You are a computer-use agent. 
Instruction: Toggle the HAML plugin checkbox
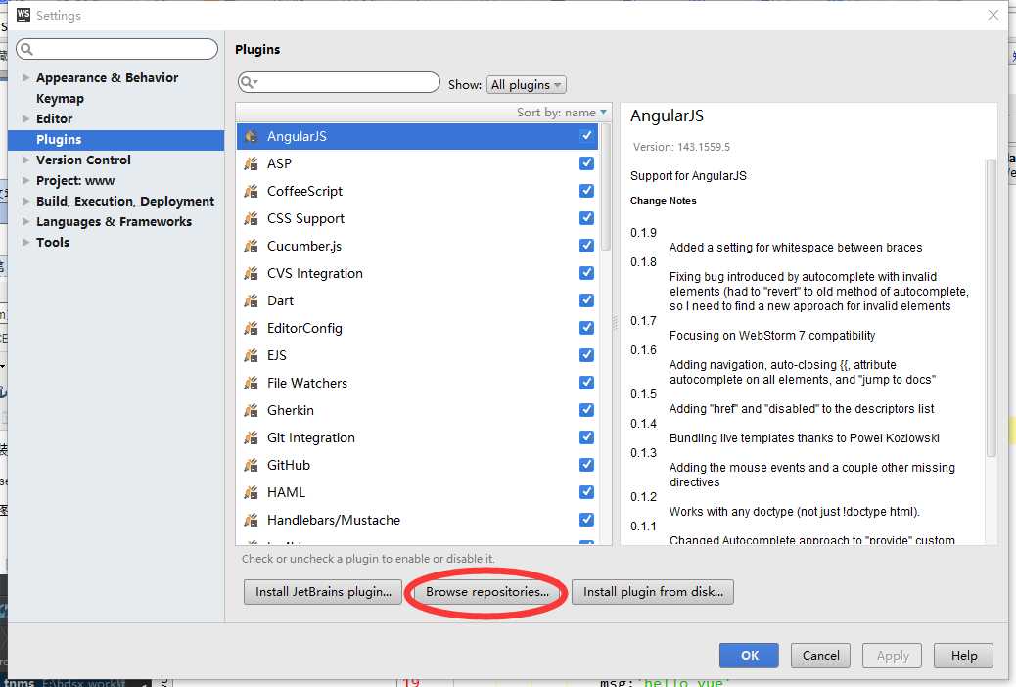click(586, 492)
